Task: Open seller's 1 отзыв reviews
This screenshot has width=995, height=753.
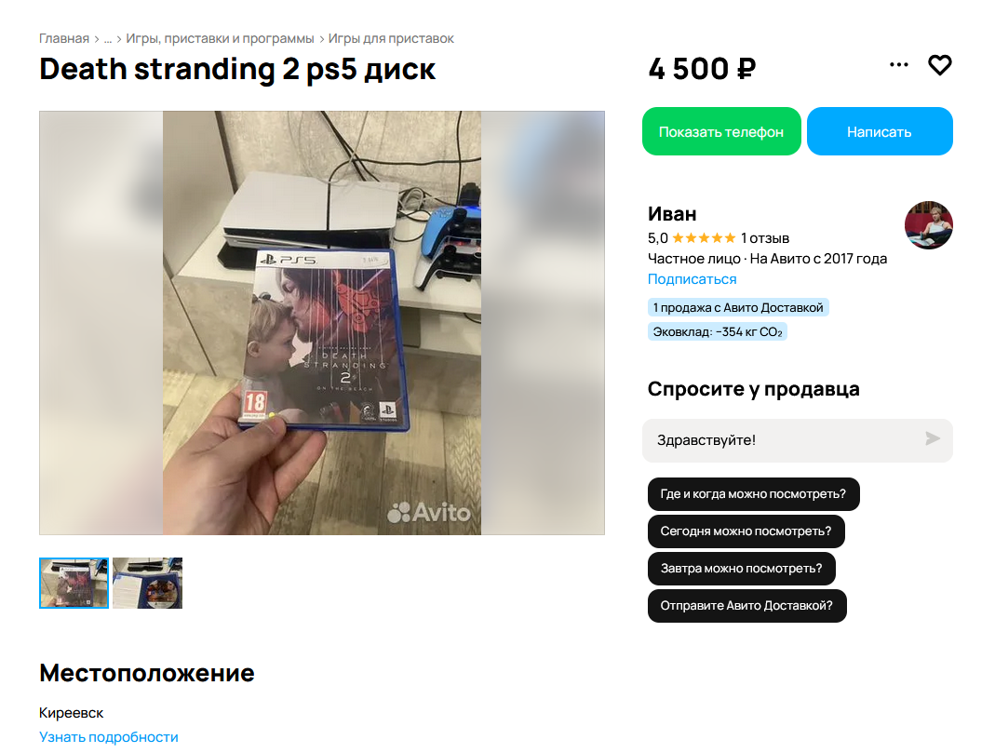Action: coord(765,238)
